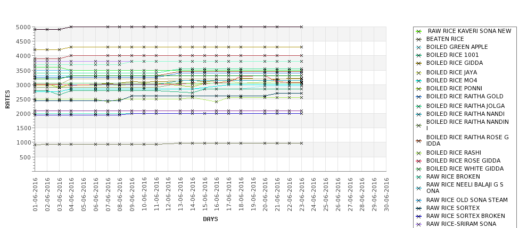Click the 19-06-2016 x-axis date label
Viewport: 519px width, 228px height.
253,195
